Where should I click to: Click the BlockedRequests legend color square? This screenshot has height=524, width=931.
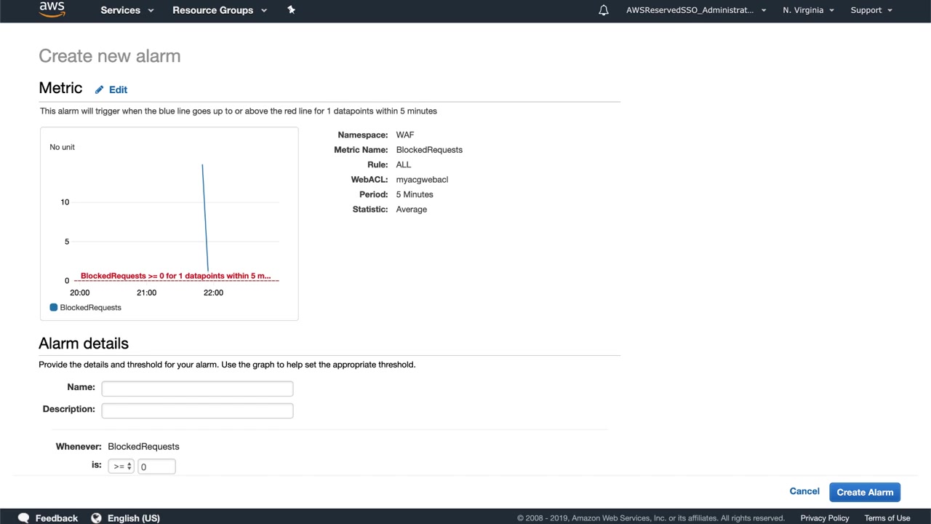(x=53, y=307)
